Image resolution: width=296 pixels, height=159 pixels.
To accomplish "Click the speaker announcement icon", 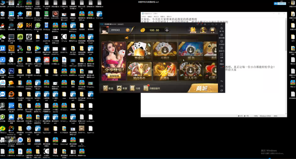I will pos(126,37).
